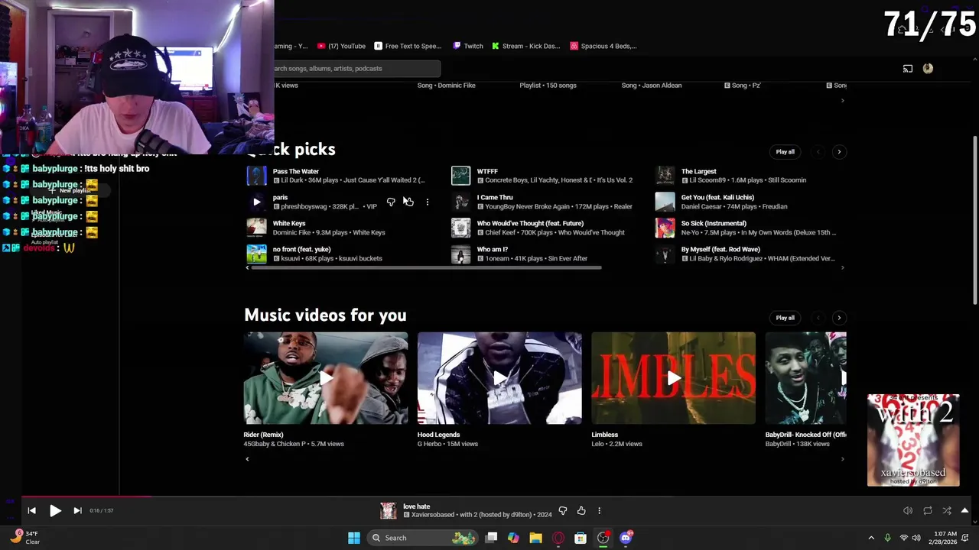Image resolution: width=979 pixels, height=550 pixels.
Task: Open Opera browser from the taskbar
Action: click(x=558, y=538)
